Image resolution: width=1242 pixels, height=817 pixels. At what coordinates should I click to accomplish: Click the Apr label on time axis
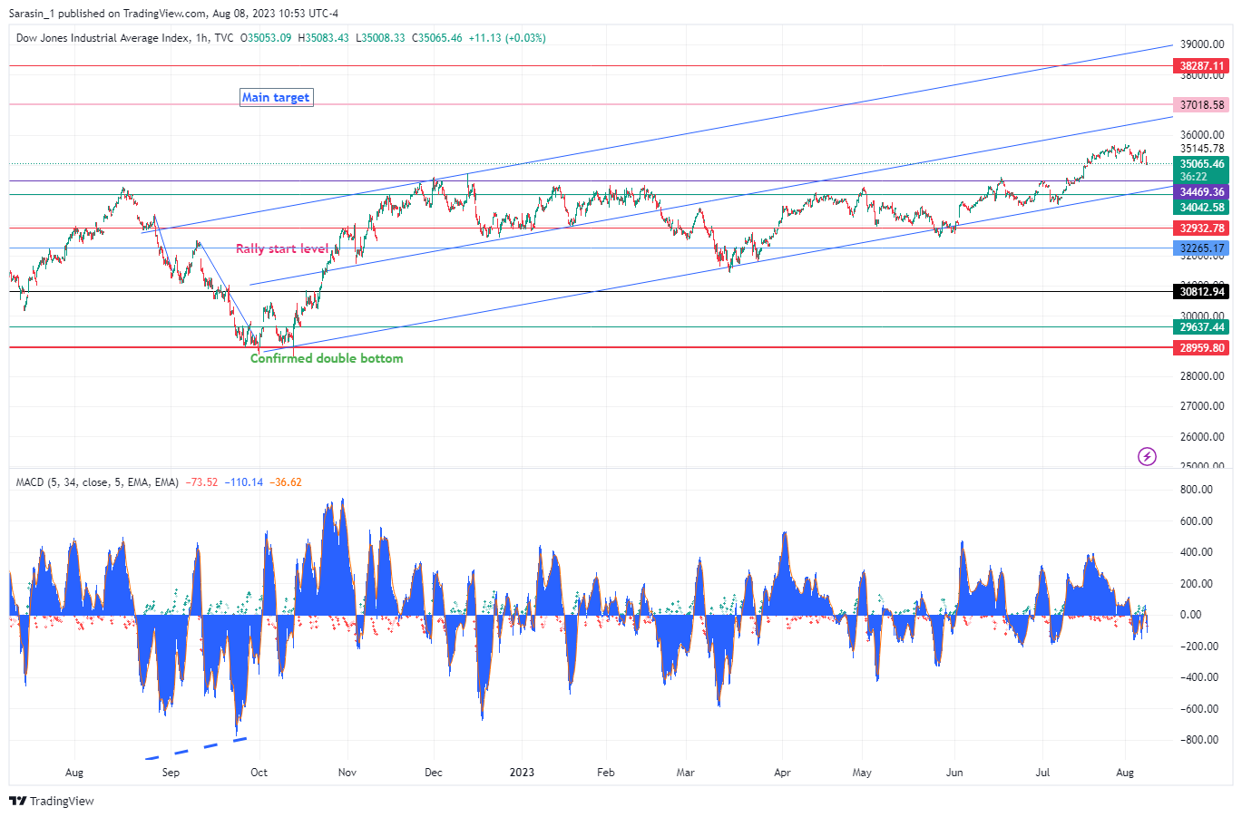click(782, 773)
